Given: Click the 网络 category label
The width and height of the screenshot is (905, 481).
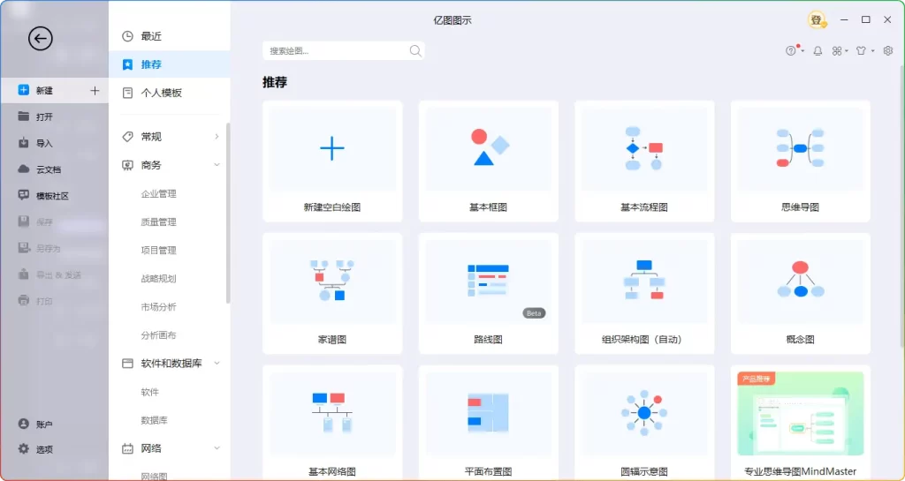Looking at the screenshot, I should point(151,448).
